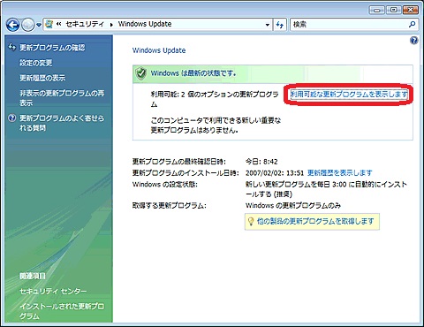Click Windows の更新プログラムのみ value text
Screen dimensions: 424x327
[x=293, y=205]
